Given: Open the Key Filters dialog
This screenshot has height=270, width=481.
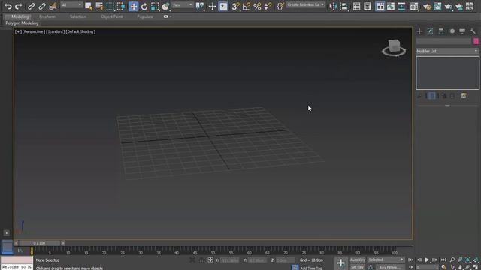Looking at the screenshot, I should pyautogui.click(x=389, y=267).
